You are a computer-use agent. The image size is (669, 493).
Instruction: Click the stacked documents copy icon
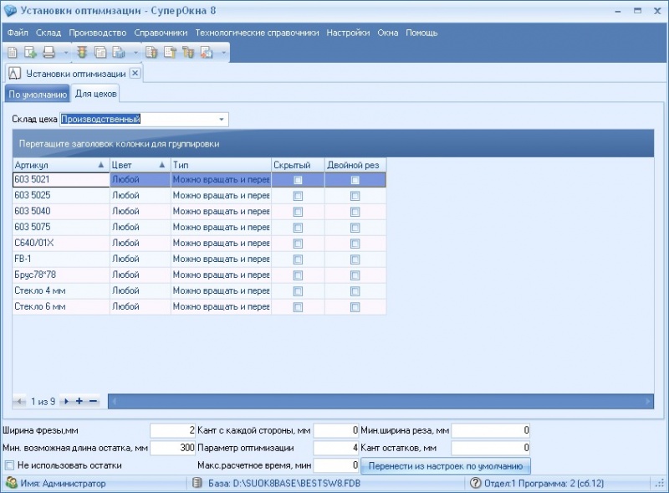point(100,53)
